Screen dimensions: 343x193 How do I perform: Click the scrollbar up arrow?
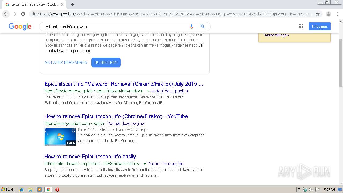341,21
